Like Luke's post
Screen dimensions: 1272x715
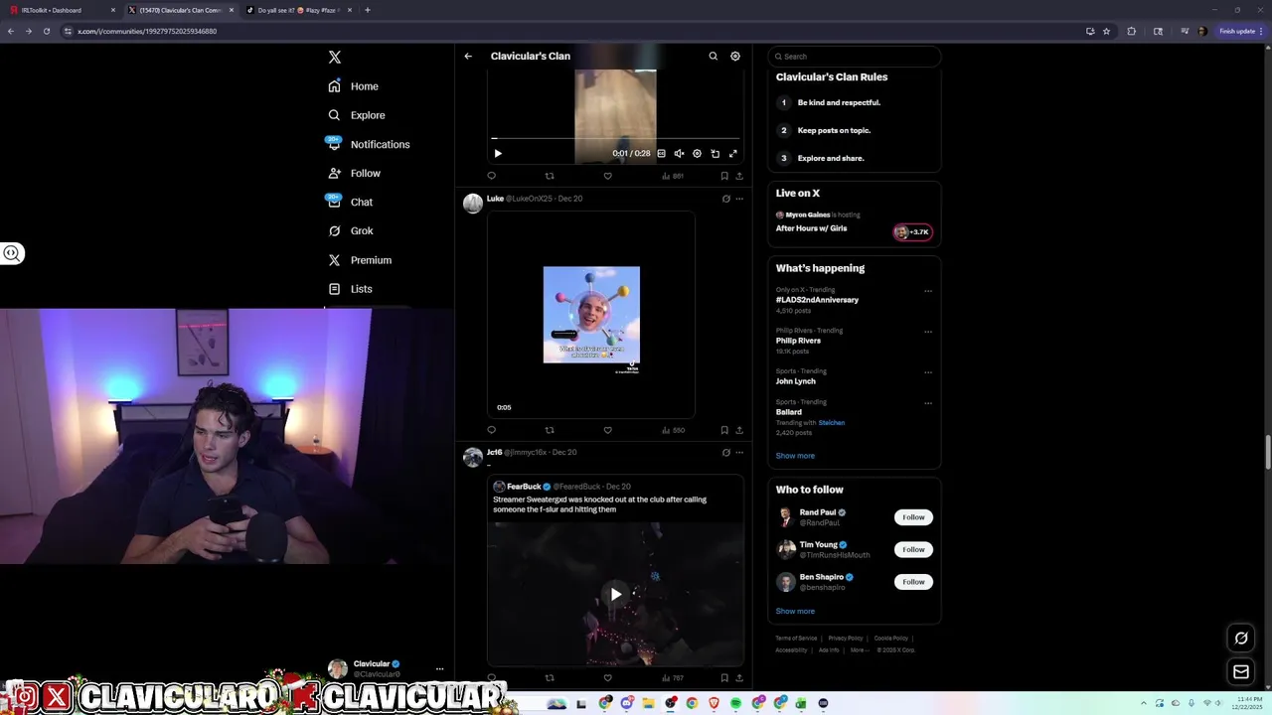click(x=608, y=430)
